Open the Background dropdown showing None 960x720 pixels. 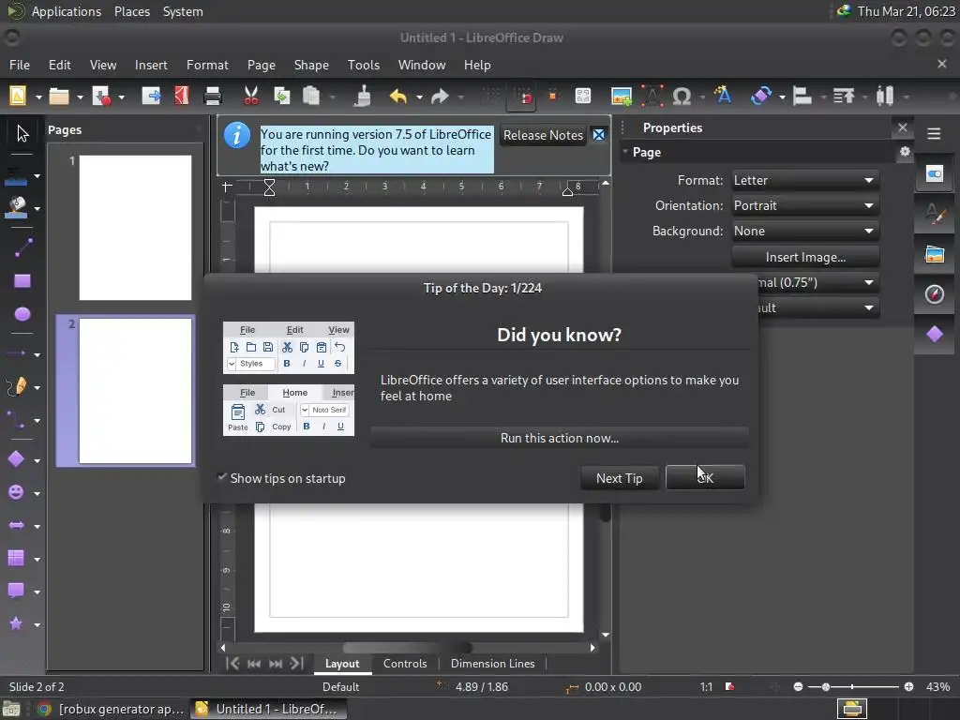tap(805, 231)
